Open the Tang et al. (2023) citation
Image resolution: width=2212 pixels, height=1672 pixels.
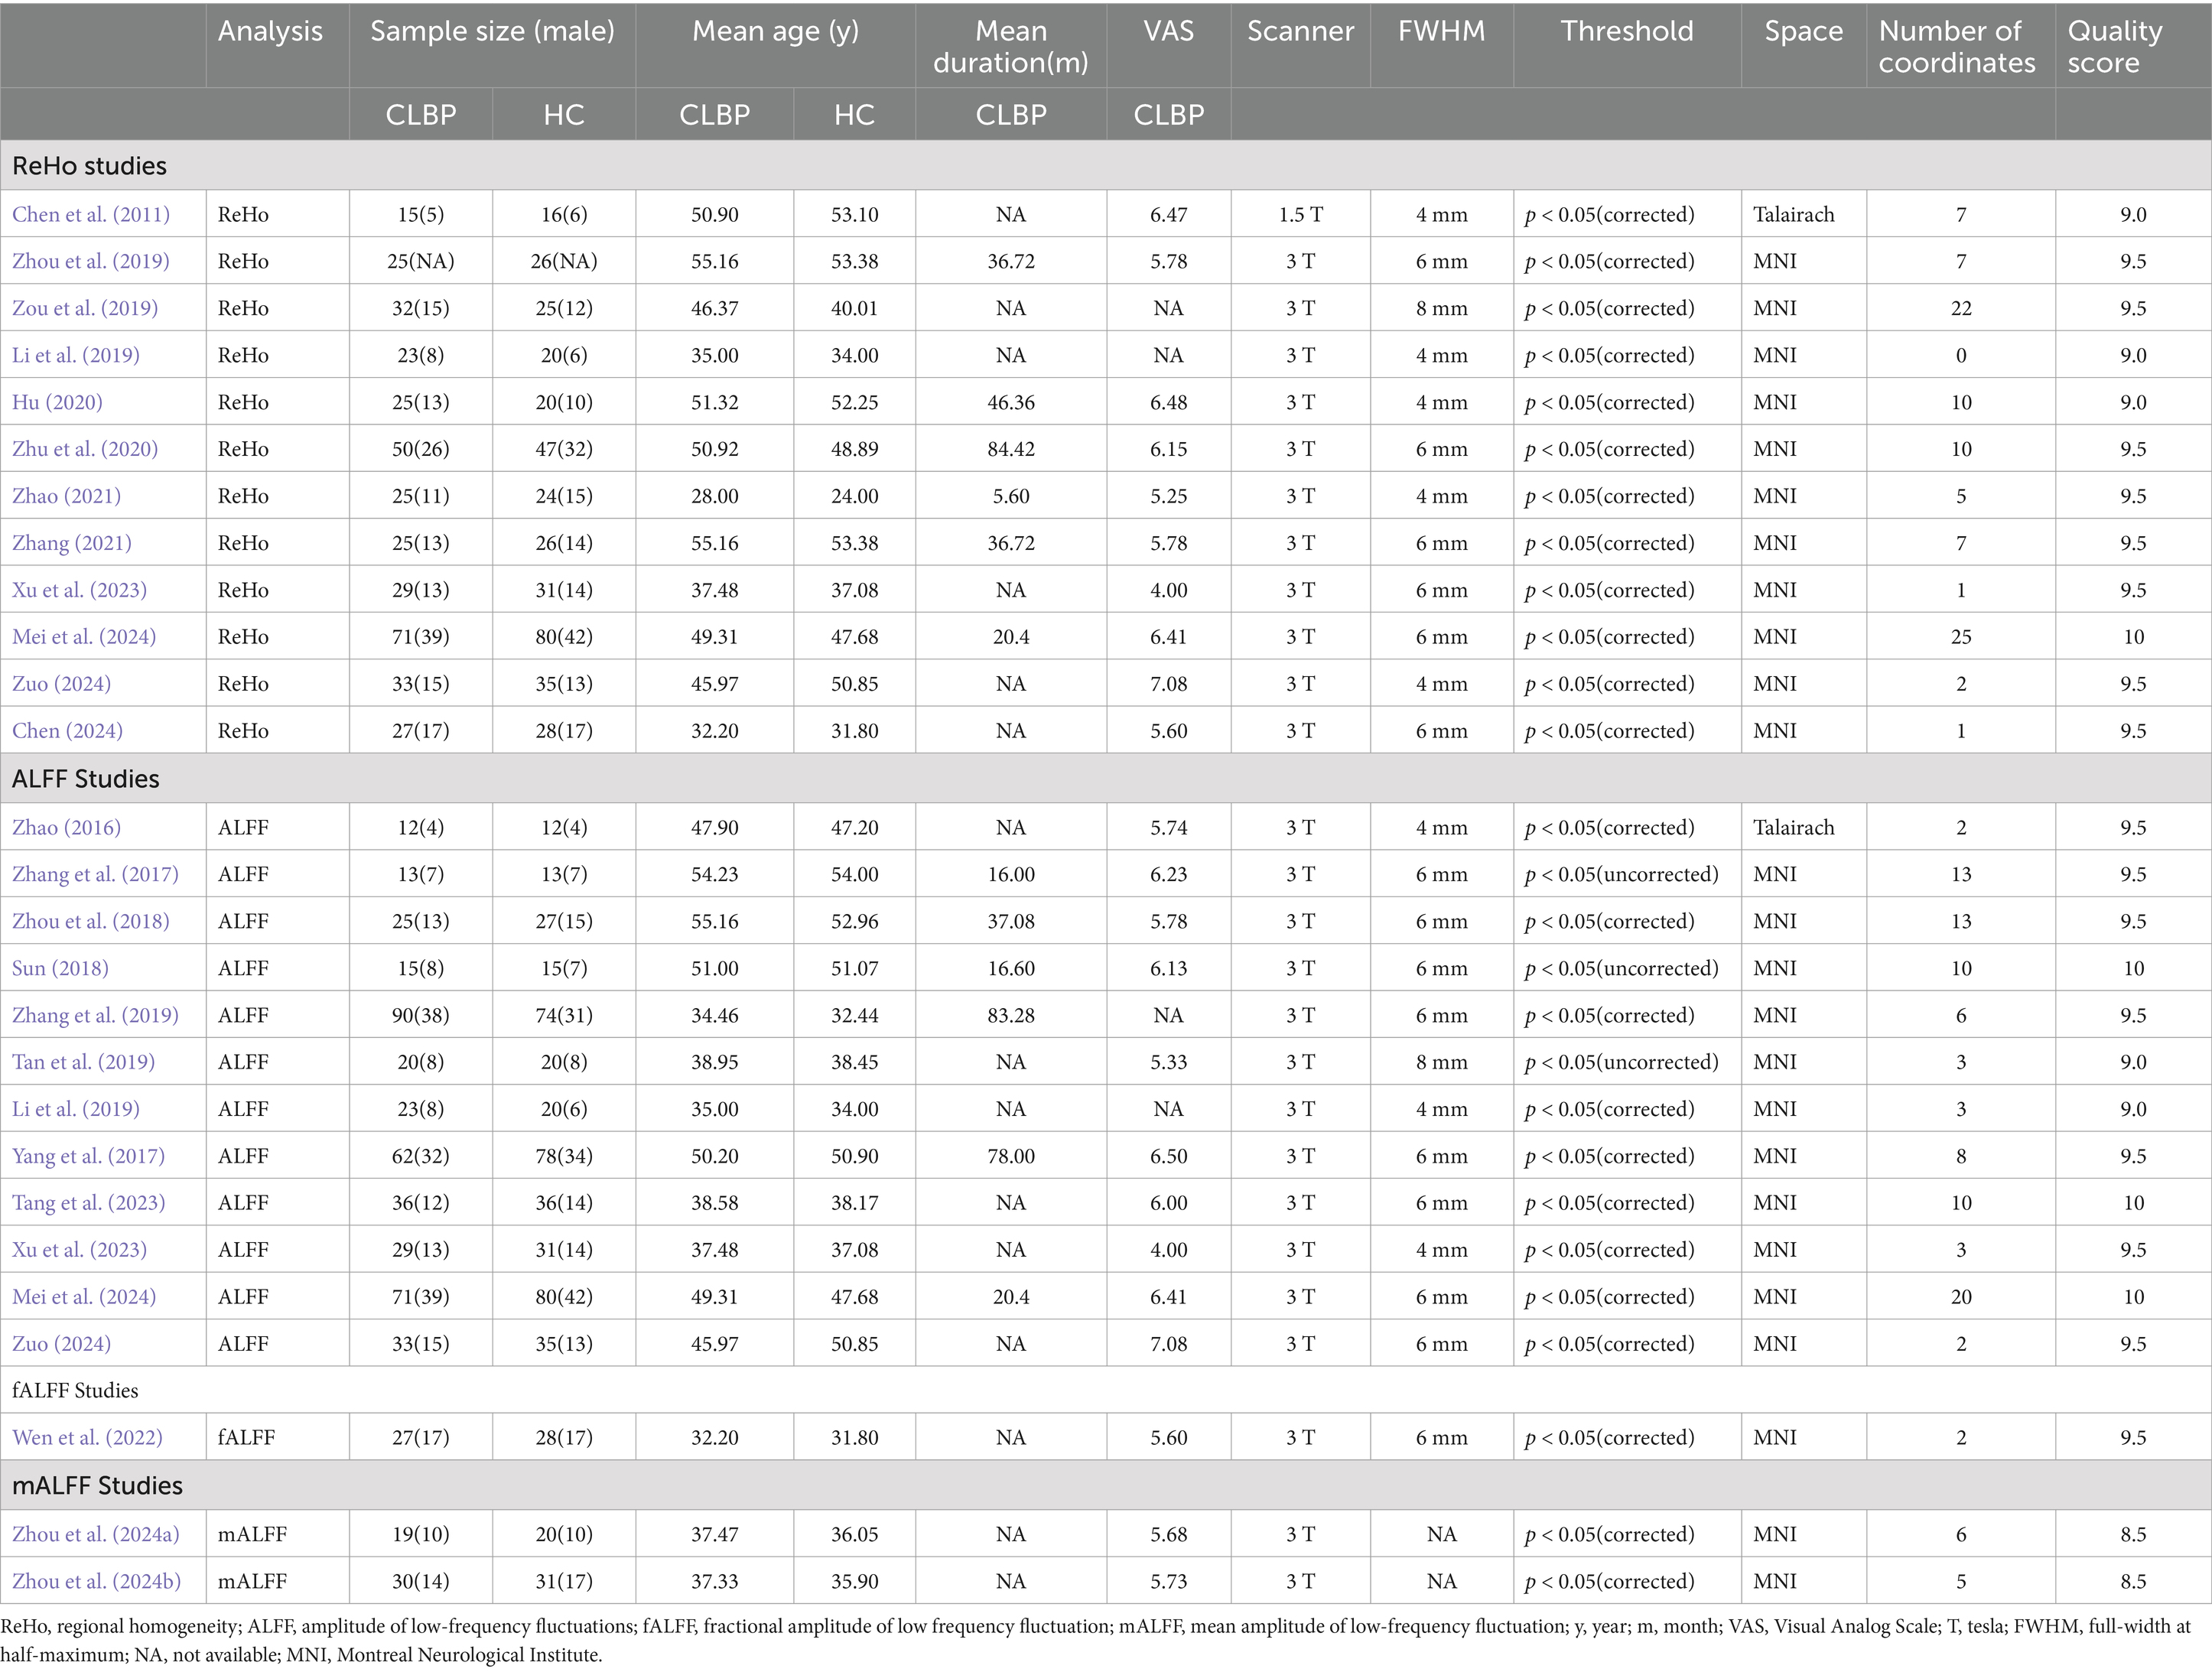click(x=88, y=1203)
